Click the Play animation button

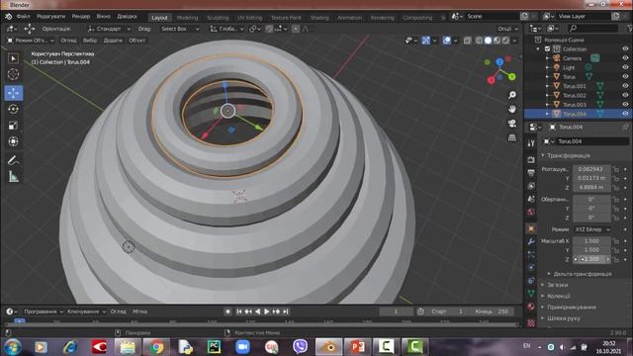(266, 311)
